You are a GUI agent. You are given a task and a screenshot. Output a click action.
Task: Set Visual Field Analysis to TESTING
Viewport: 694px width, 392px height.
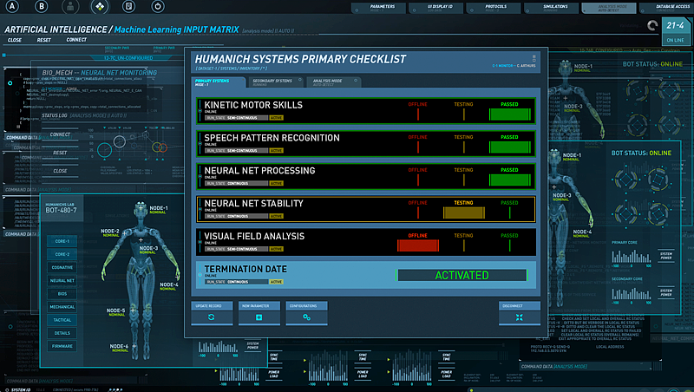coord(463,242)
